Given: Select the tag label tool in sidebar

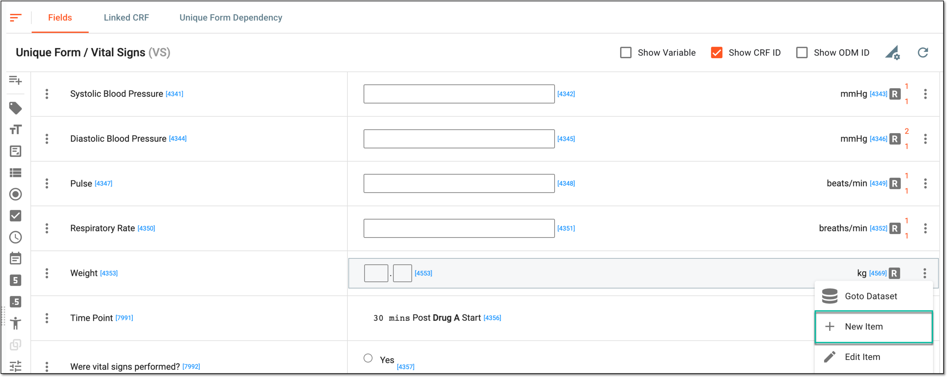Looking at the screenshot, I should (x=16, y=108).
